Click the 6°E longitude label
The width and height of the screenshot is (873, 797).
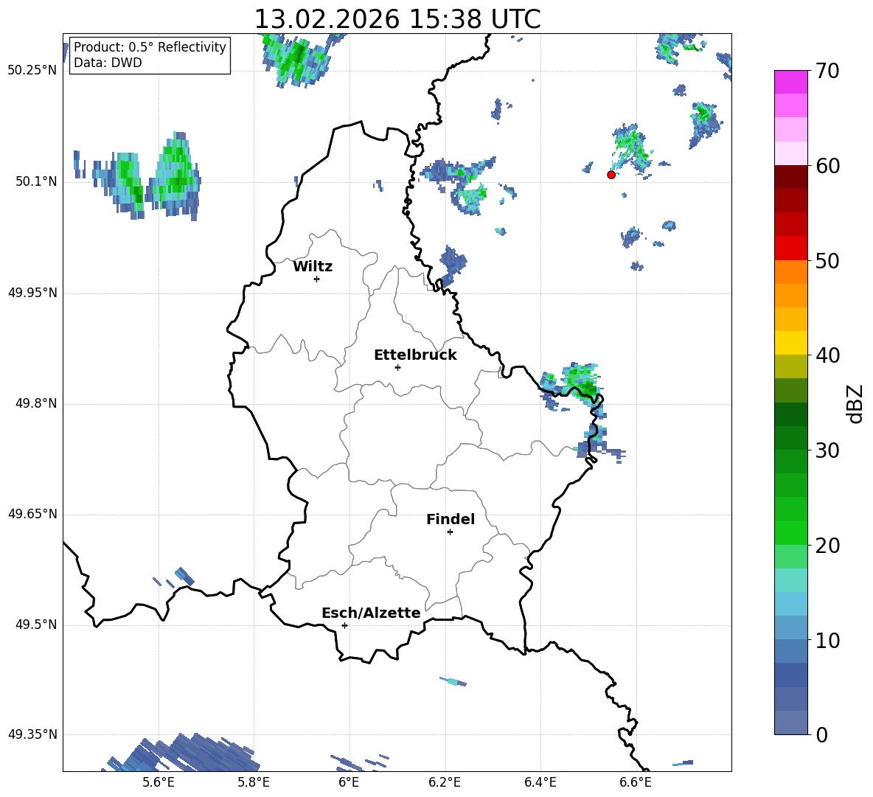click(349, 782)
